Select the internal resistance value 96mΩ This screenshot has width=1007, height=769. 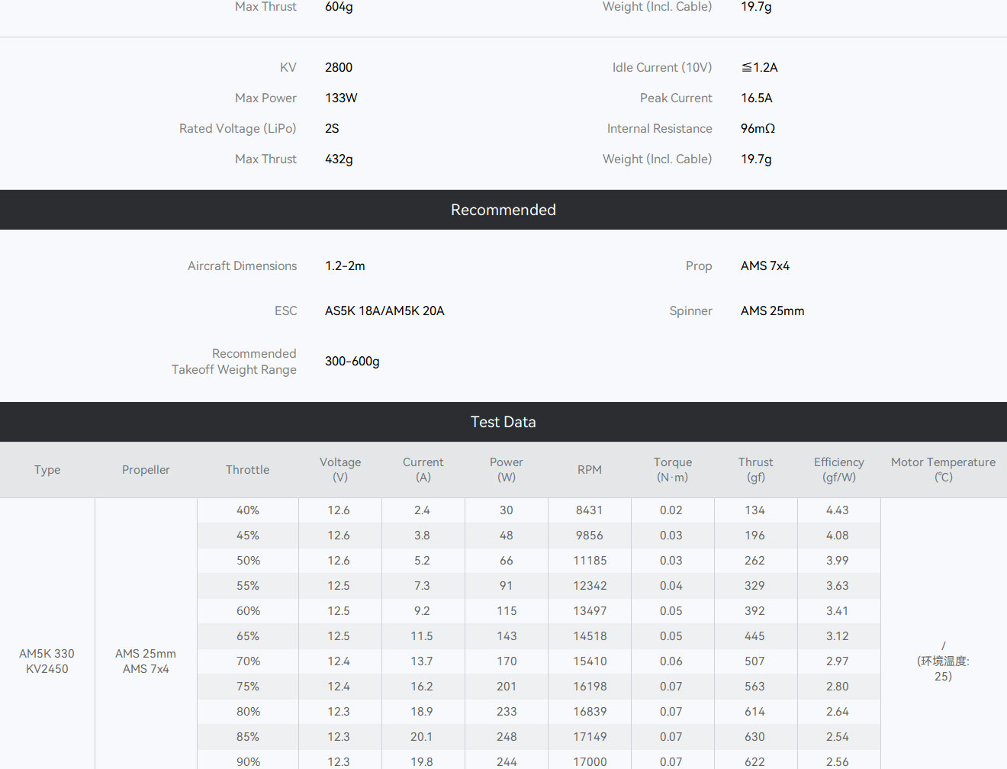pyautogui.click(x=758, y=128)
